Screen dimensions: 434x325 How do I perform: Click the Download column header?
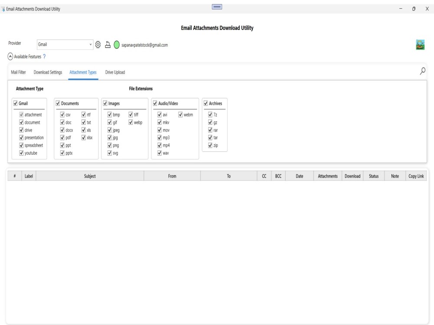pyautogui.click(x=352, y=176)
